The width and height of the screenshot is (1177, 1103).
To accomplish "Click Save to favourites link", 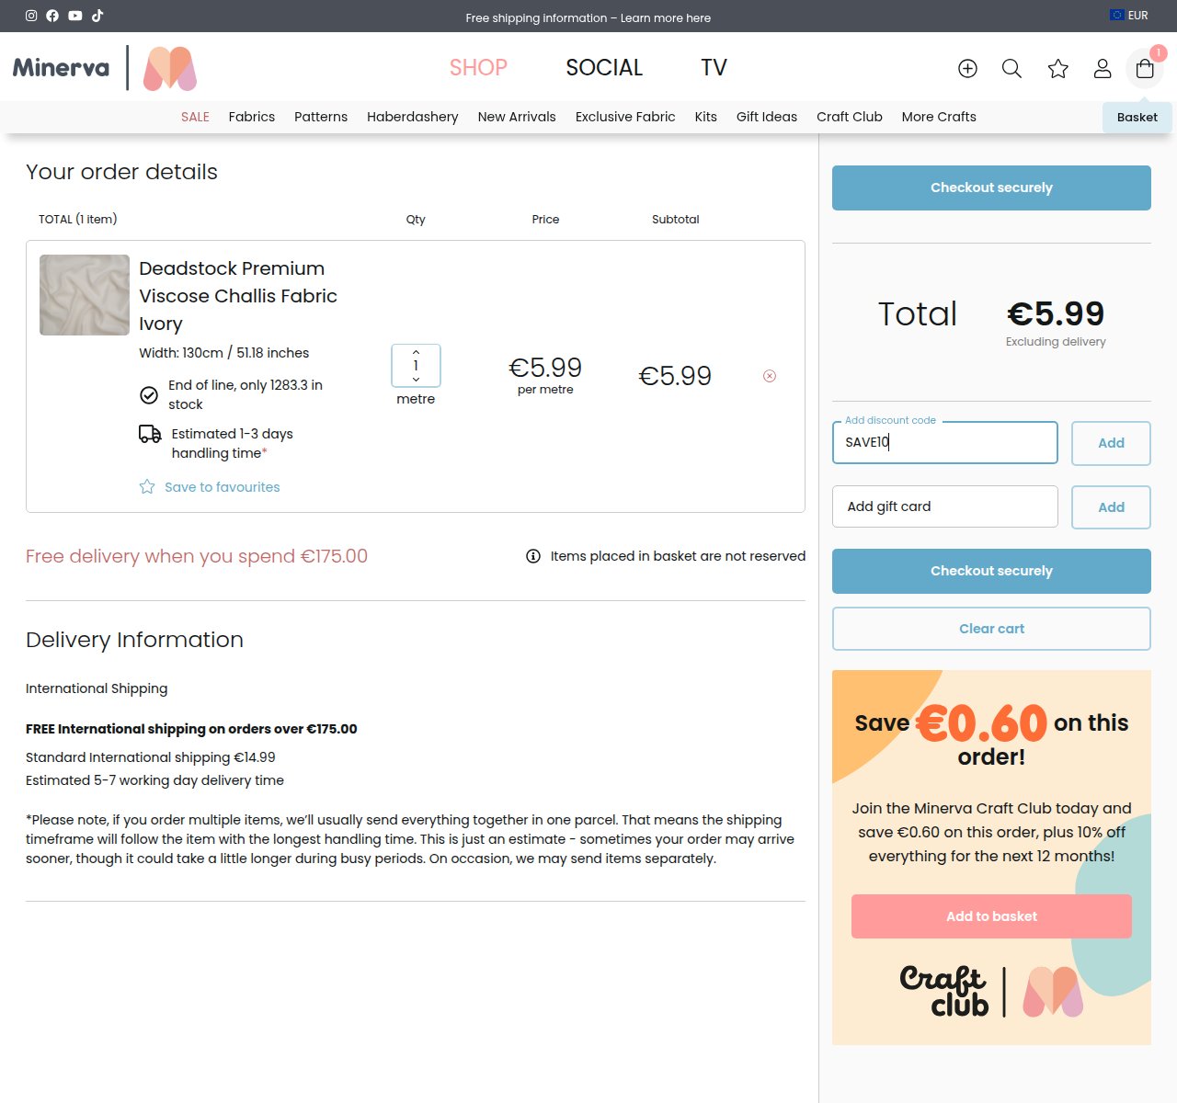I will 223,487.
